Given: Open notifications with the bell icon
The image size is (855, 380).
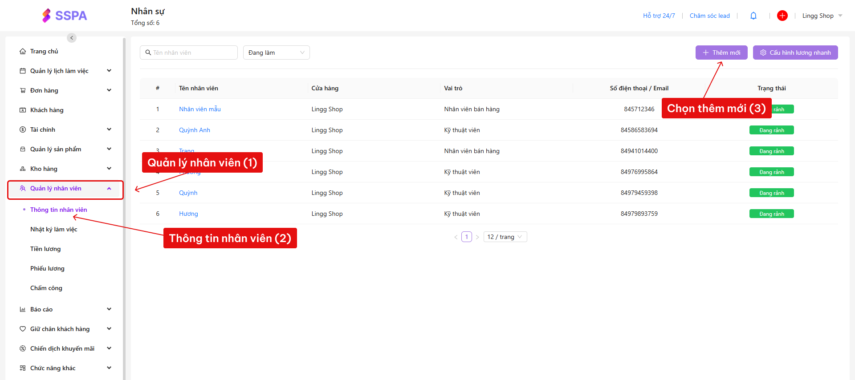Looking at the screenshot, I should tap(753, 16).
